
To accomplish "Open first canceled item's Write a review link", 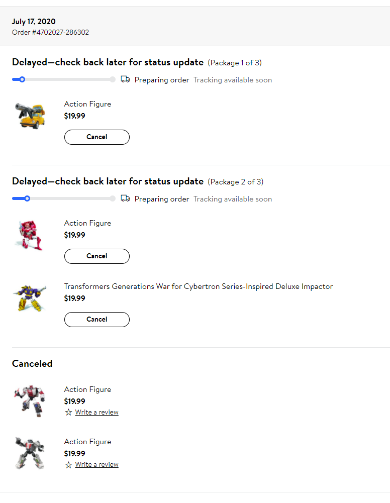I will [x=96, y=412].
